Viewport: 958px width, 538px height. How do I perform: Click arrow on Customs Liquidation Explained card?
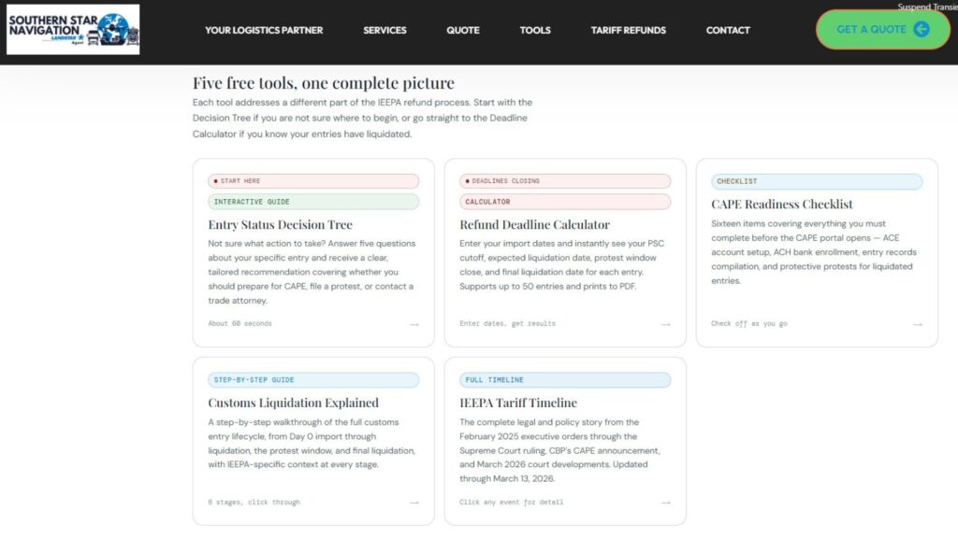414,503
